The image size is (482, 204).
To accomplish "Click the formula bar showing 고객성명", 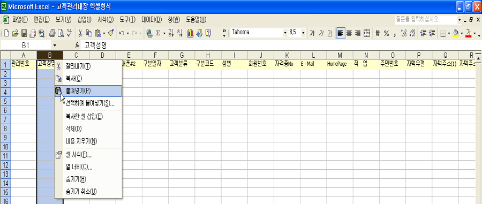I will click(x=281, y=46).
